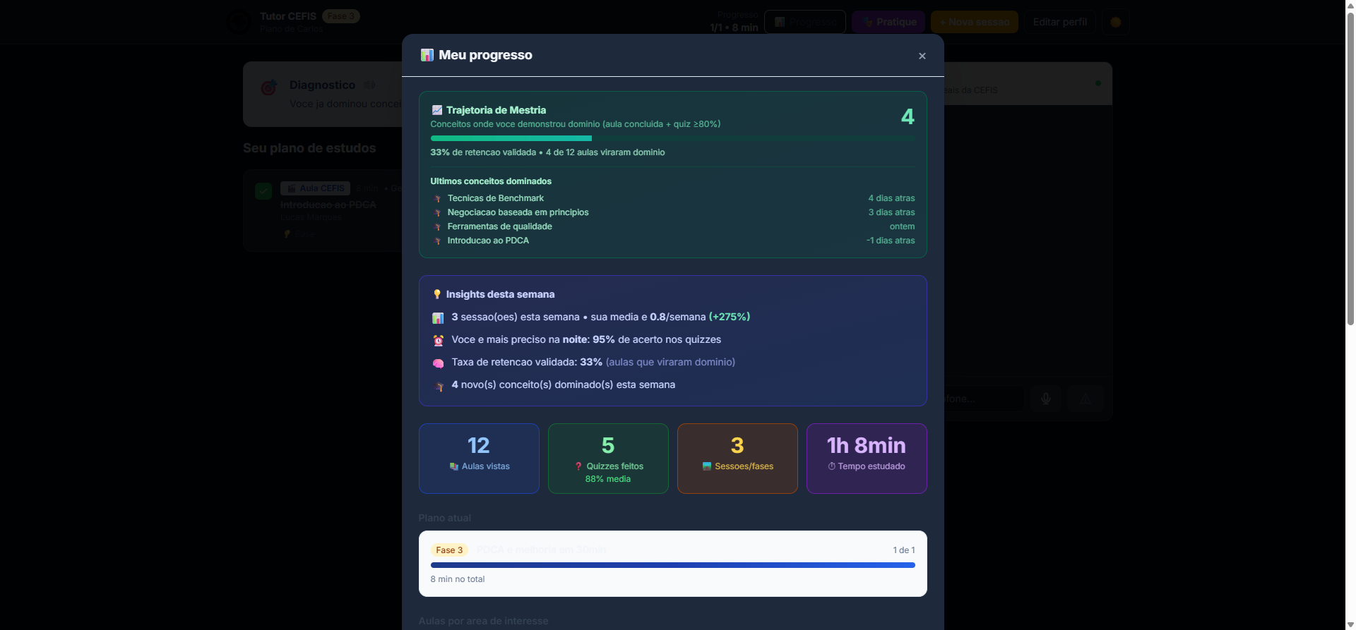The width and height of the screenshot is (1356, 630).
Task: Click the send message arrow icon
Action: click(x=1086, y=399)
